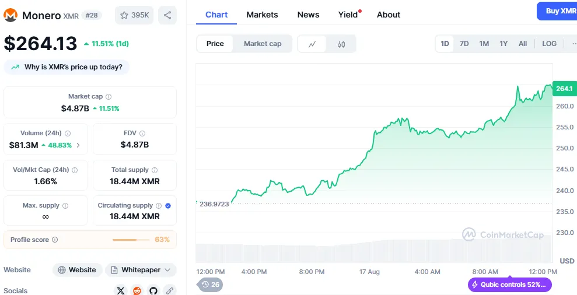Switch to the News tab
Image resolution: width=577 pixels, height=295 pixels.
308,15
